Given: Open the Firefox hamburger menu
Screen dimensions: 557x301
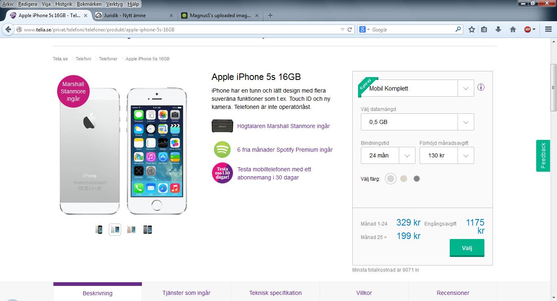Looking at the screenshot, I should pyautogui.click(x=548, y=29).
